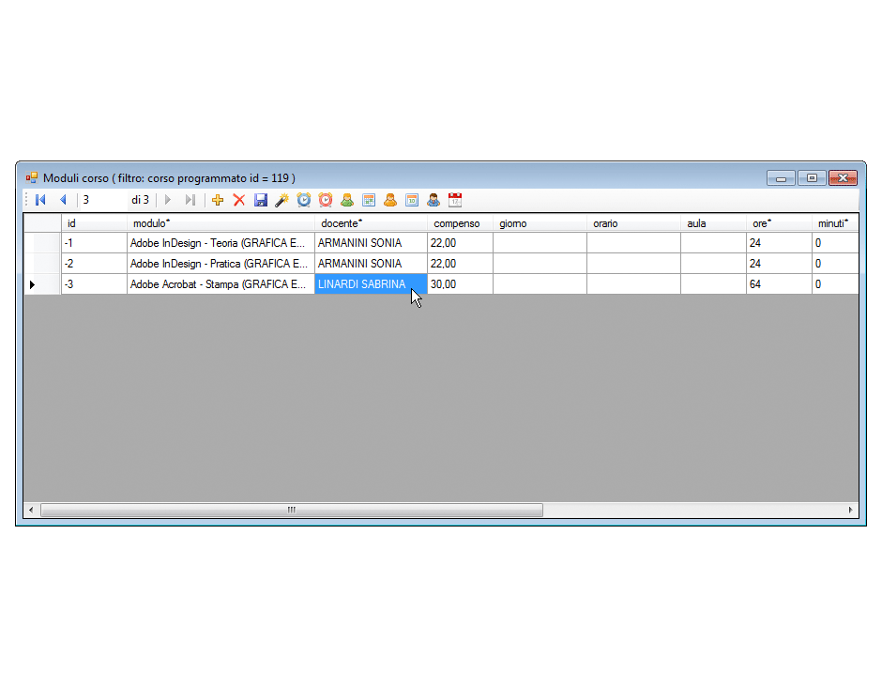Click the blue-suited person icon

tap(433, 200)
